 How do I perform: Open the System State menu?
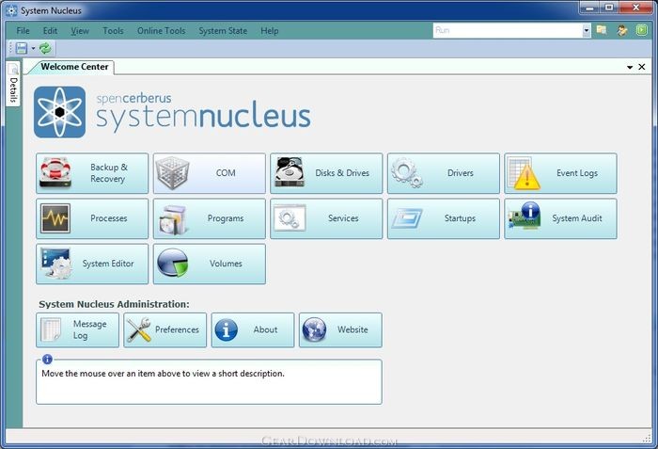click(x=223, y=31)
